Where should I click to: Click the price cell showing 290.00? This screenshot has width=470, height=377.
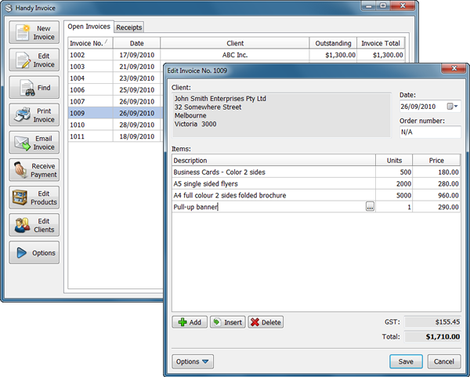pyautogui.click(x=436, y=207)
